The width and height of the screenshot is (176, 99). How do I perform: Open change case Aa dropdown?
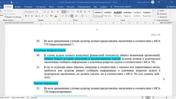(x=53, y=12)
